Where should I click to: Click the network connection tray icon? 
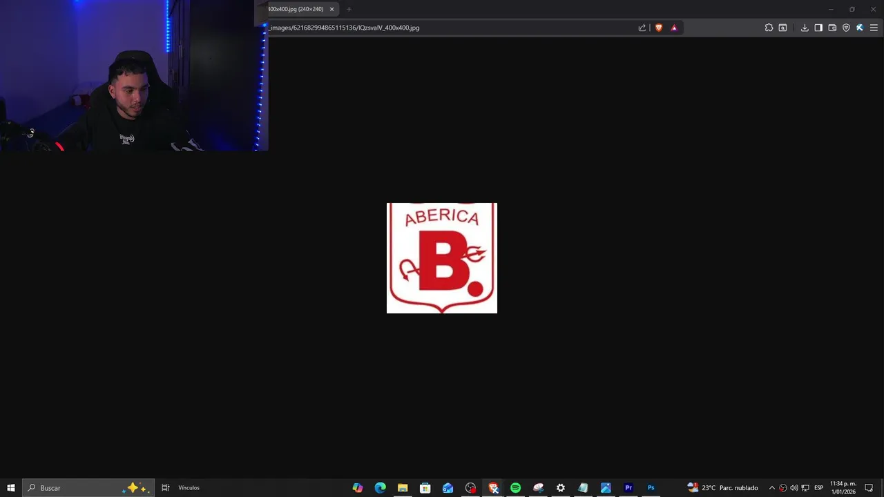pos(805,488)
